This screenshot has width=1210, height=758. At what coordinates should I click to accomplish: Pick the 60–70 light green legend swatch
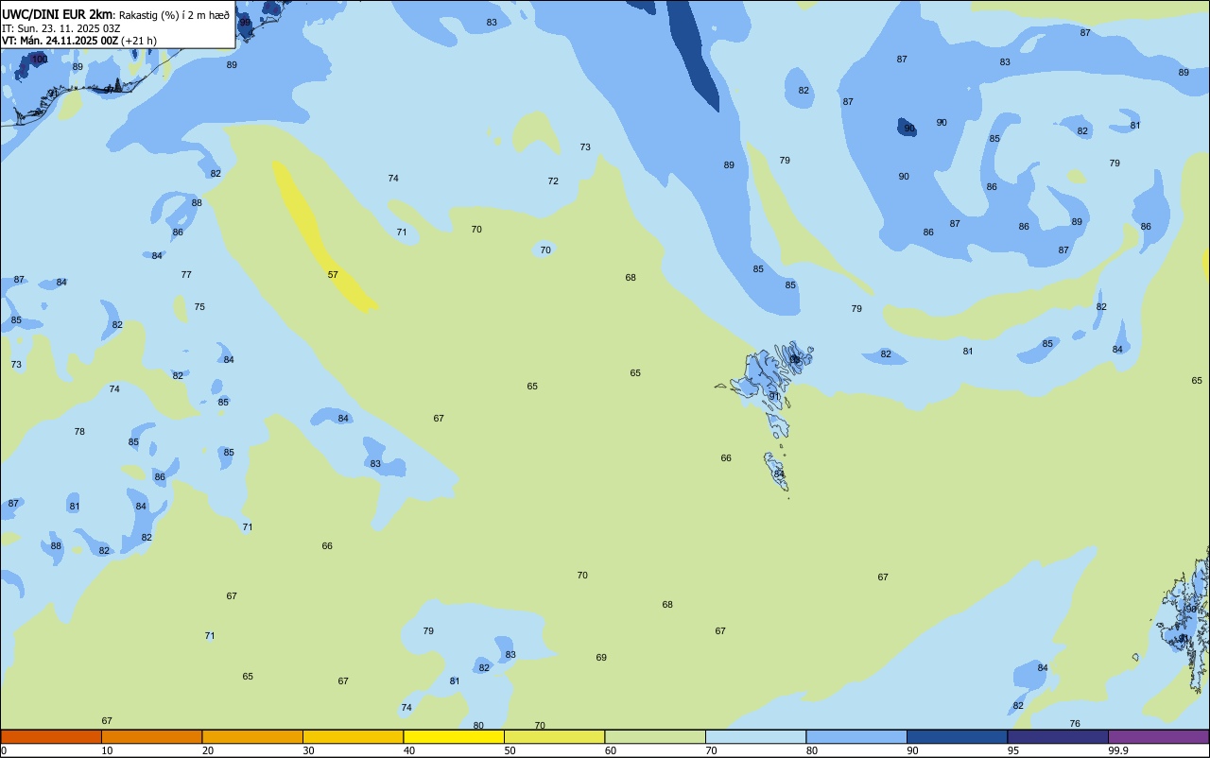tap(655, 736)
